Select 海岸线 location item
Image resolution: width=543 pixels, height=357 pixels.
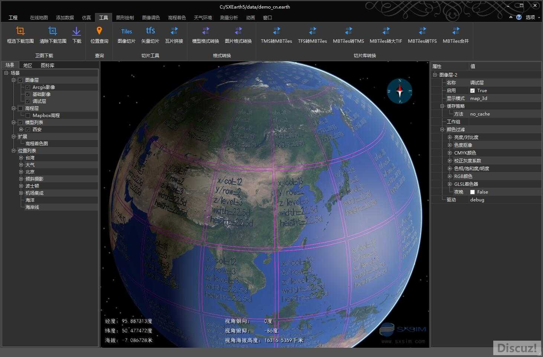pyautogui.click(x=32, y=207)
